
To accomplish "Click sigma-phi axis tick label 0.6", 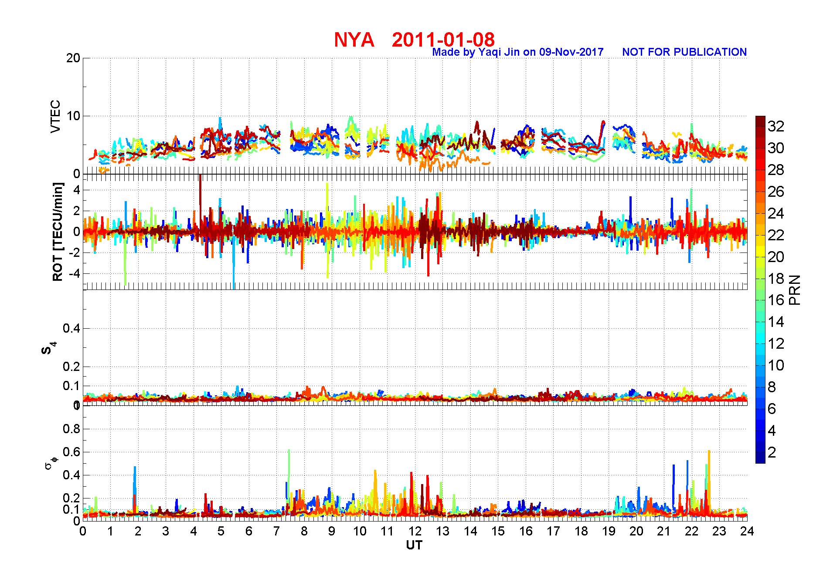I will (71, 452).
